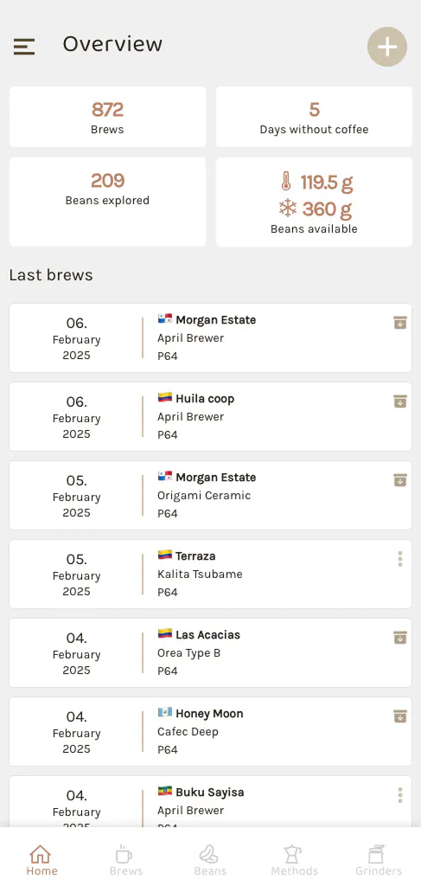Click archive icon on first Morgan Estate brew

point(400,323)
